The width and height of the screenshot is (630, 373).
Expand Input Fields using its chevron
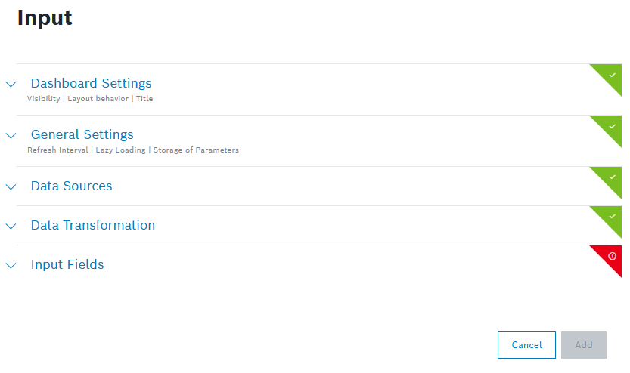tap(11, 266)
